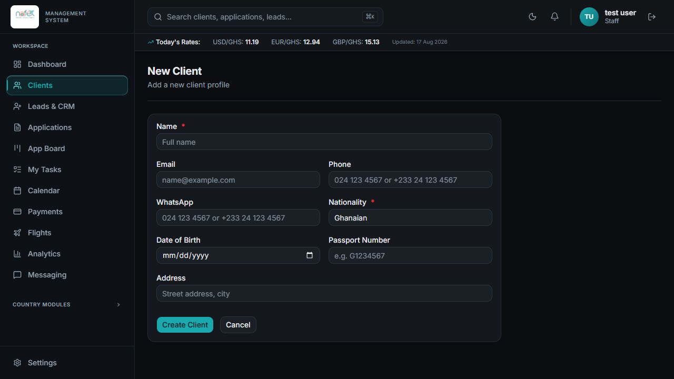Focus the Phone number field
The height and width of the screenshot is (379, 674).
point(410,179)
